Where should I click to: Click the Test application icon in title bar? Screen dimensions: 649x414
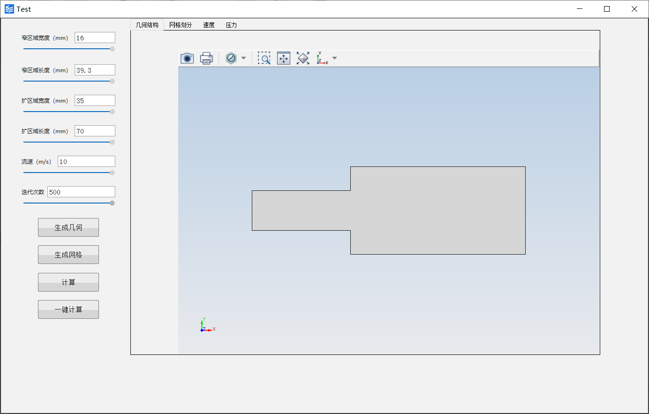click(9, 9)
